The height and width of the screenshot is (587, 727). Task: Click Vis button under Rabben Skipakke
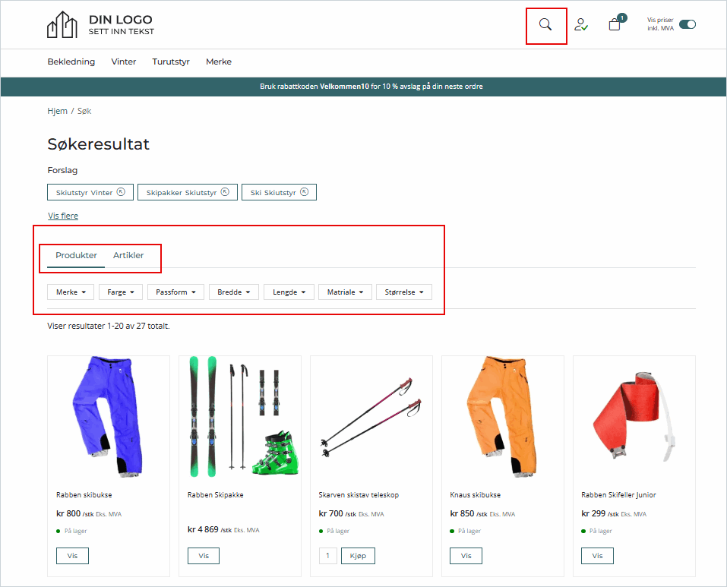click(204, 556)
